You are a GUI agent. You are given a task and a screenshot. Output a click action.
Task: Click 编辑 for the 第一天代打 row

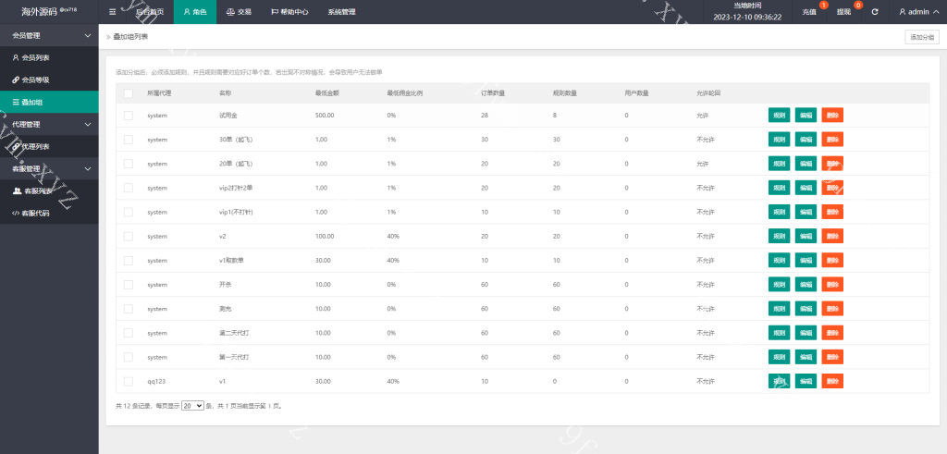click(x=806, y=357)
